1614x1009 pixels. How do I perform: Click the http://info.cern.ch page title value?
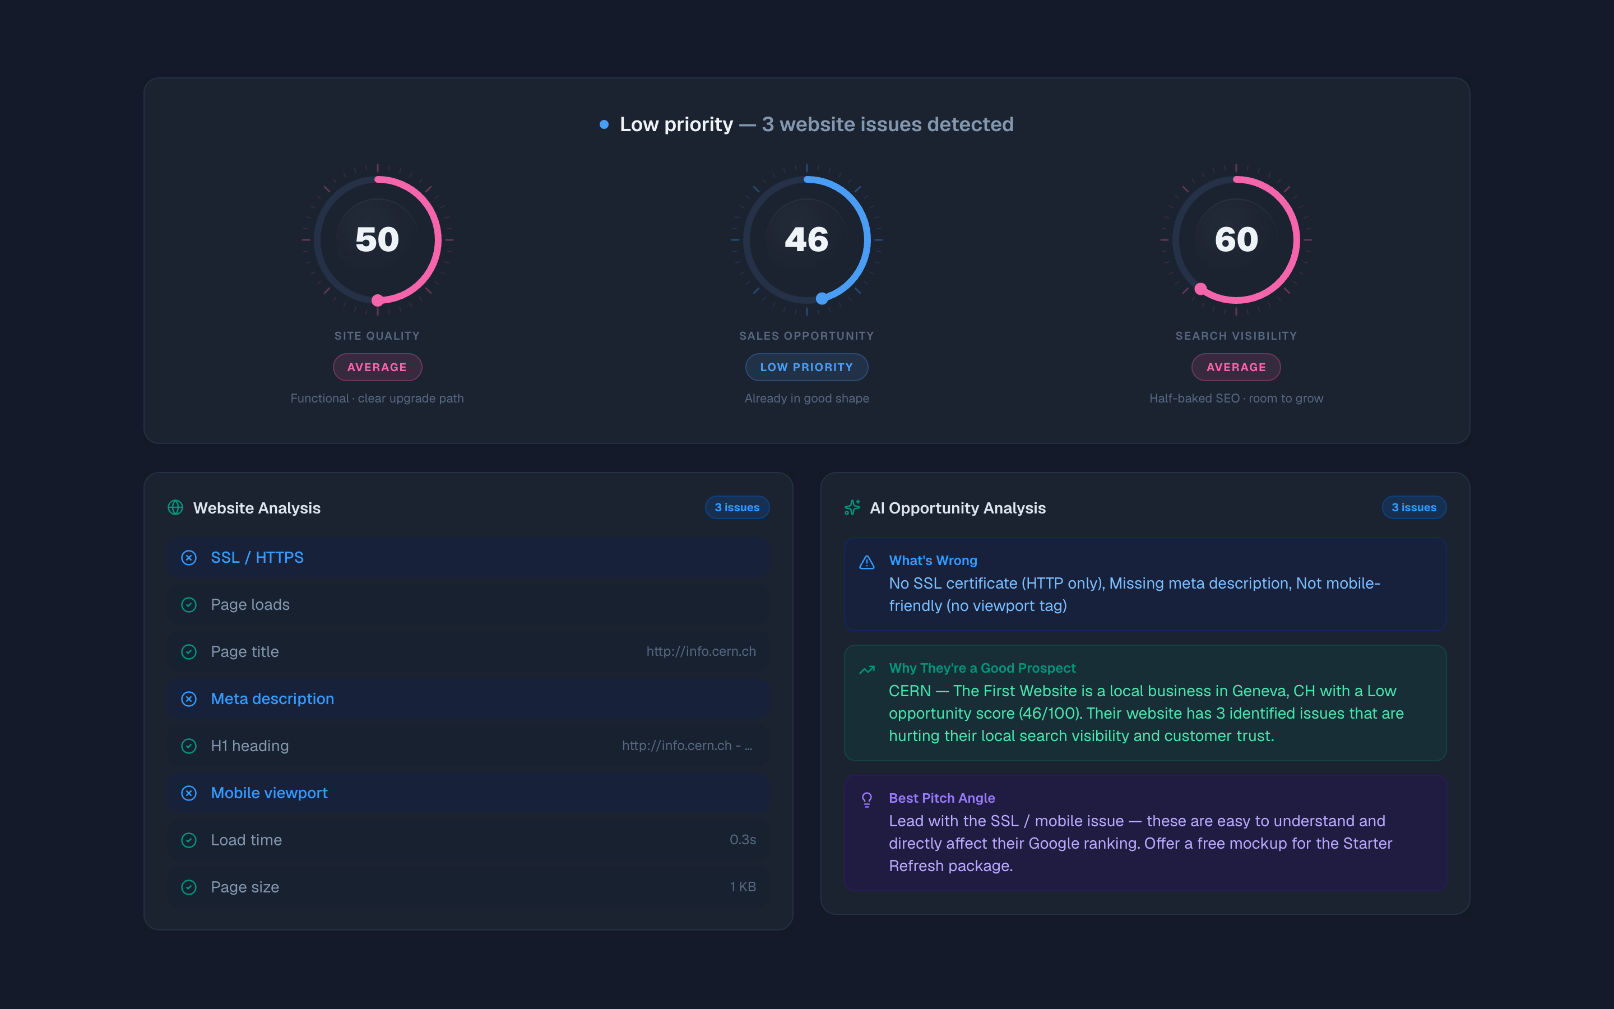701,652
